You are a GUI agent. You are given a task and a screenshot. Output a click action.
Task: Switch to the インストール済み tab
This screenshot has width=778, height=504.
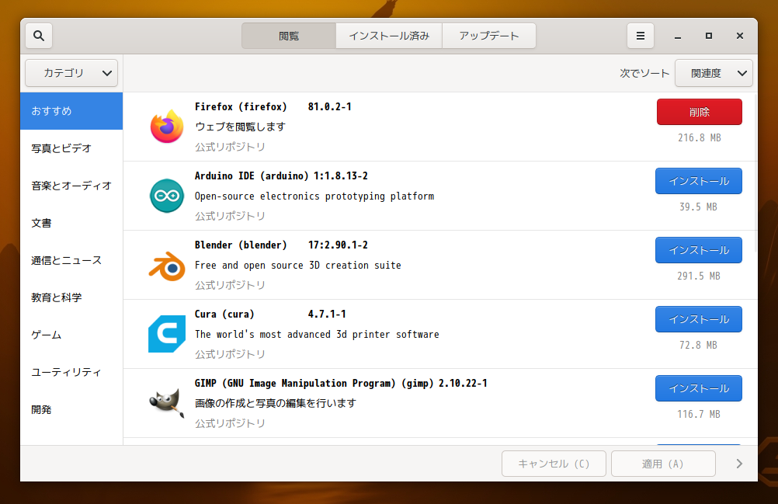tap(389, 36)
